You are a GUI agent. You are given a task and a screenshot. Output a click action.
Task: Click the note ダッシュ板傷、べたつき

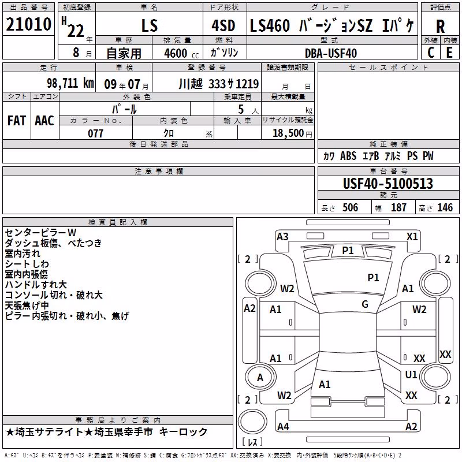(x=53, y=243)
